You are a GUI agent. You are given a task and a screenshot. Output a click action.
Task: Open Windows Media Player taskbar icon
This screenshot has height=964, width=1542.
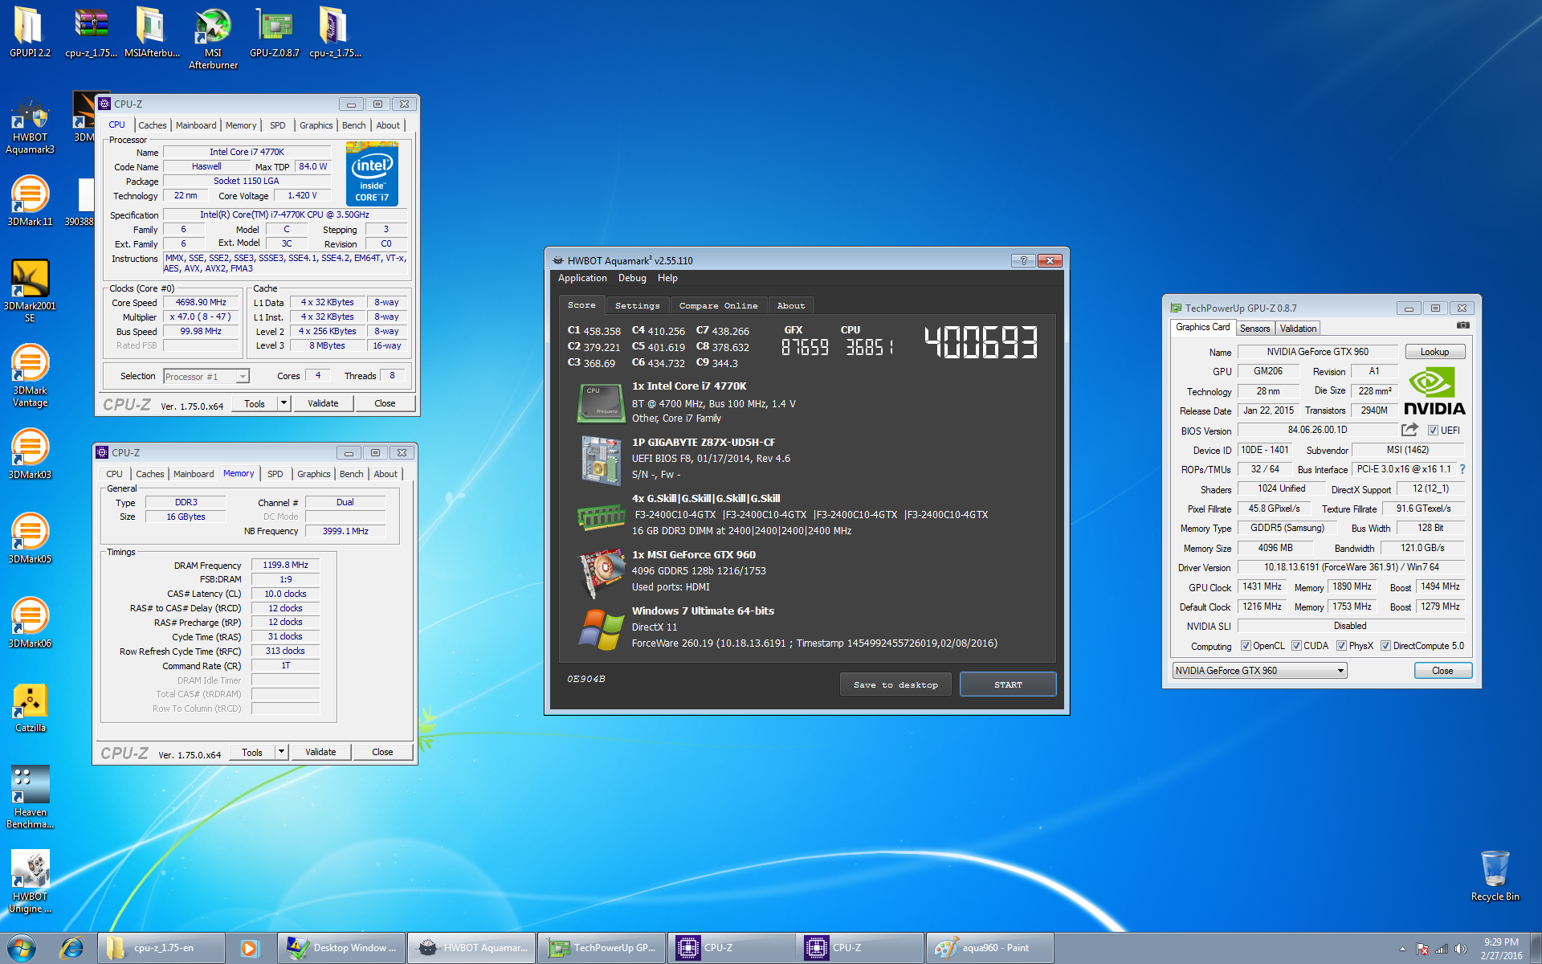(249, 948)
